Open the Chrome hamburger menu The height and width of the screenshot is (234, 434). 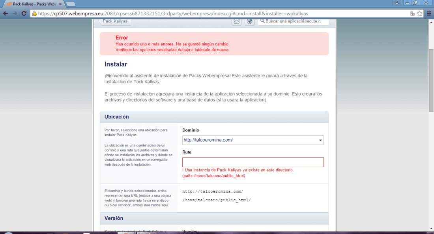(429, 13)
